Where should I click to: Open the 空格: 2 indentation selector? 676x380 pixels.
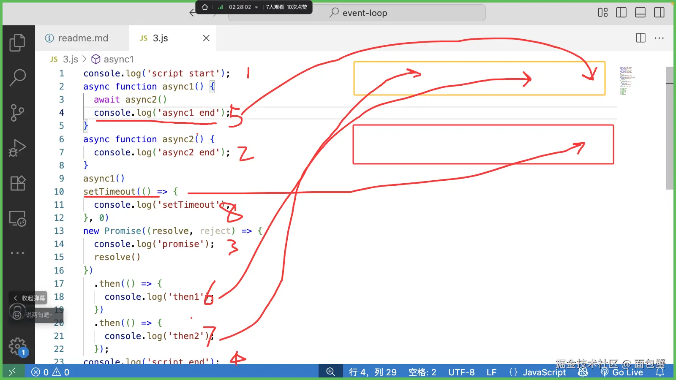click(422, 372)
